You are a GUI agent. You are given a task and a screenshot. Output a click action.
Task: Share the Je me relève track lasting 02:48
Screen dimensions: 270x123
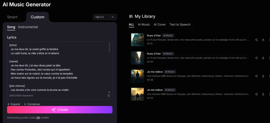click(256, 76)
